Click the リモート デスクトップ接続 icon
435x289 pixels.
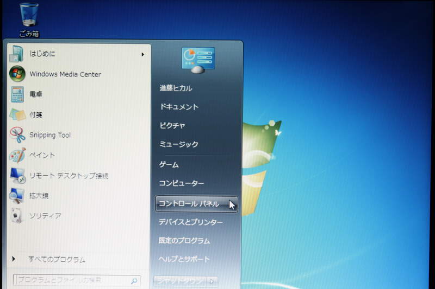(x=18, y=176)
